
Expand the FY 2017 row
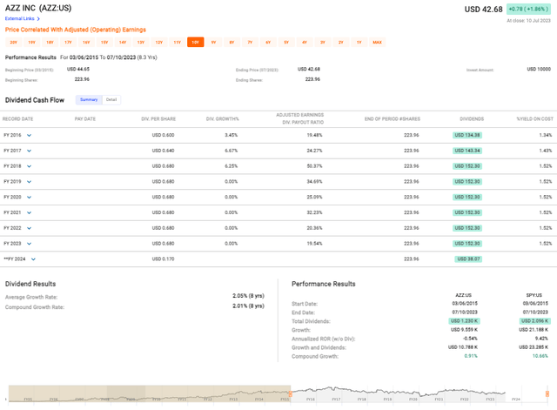coord(29,151)
